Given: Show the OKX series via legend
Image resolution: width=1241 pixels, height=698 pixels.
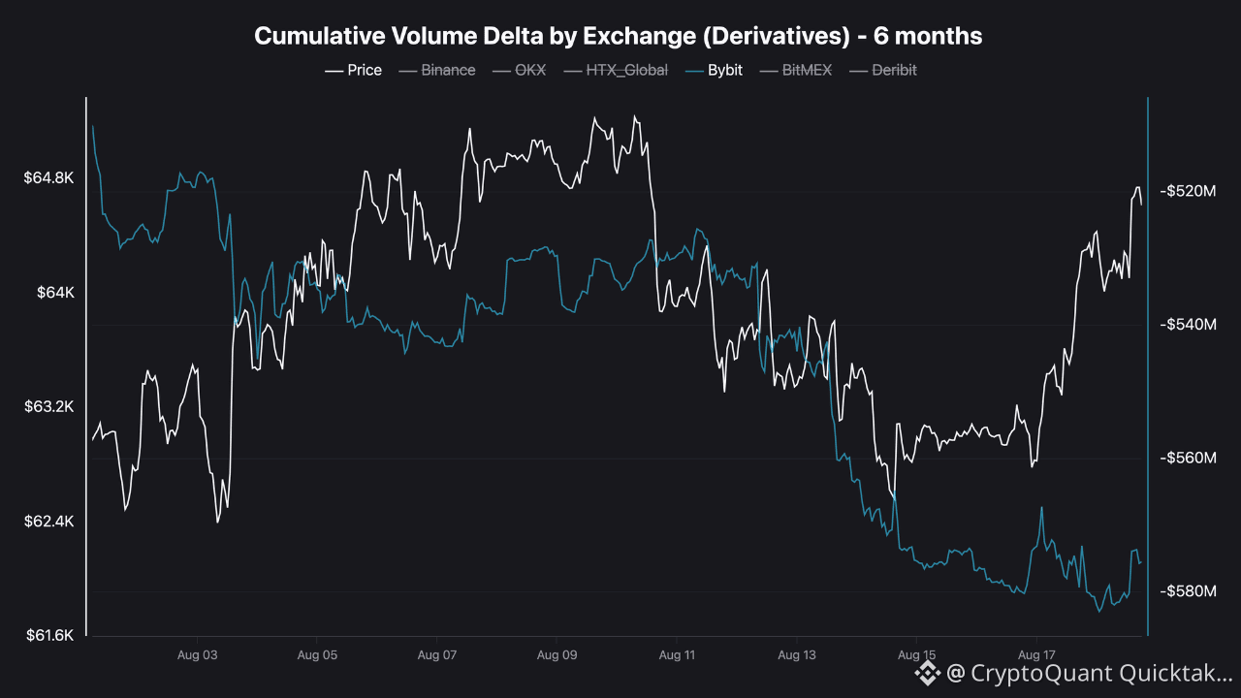Looking at the screenshot, I should point(519,70).
